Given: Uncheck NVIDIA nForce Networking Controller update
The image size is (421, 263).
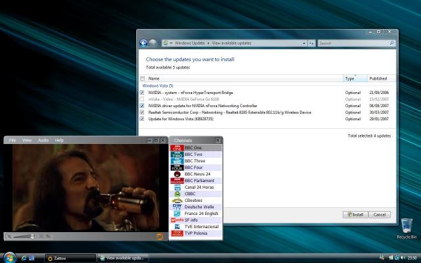Looking at the screenshot, I should coord(142,106).
